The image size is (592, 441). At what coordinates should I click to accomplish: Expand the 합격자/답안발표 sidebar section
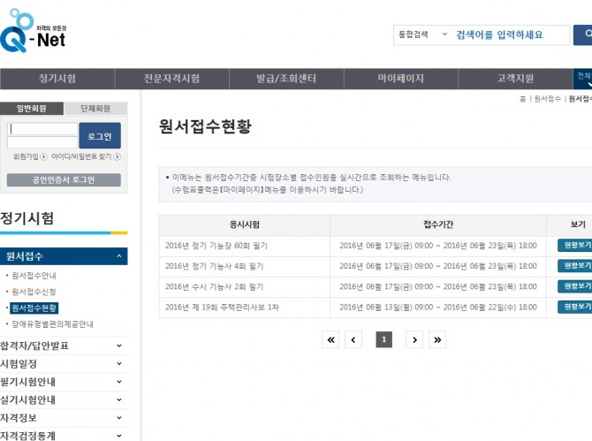click(x=118, y=346)
